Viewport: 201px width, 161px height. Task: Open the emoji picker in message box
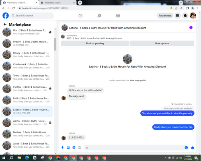186,148
